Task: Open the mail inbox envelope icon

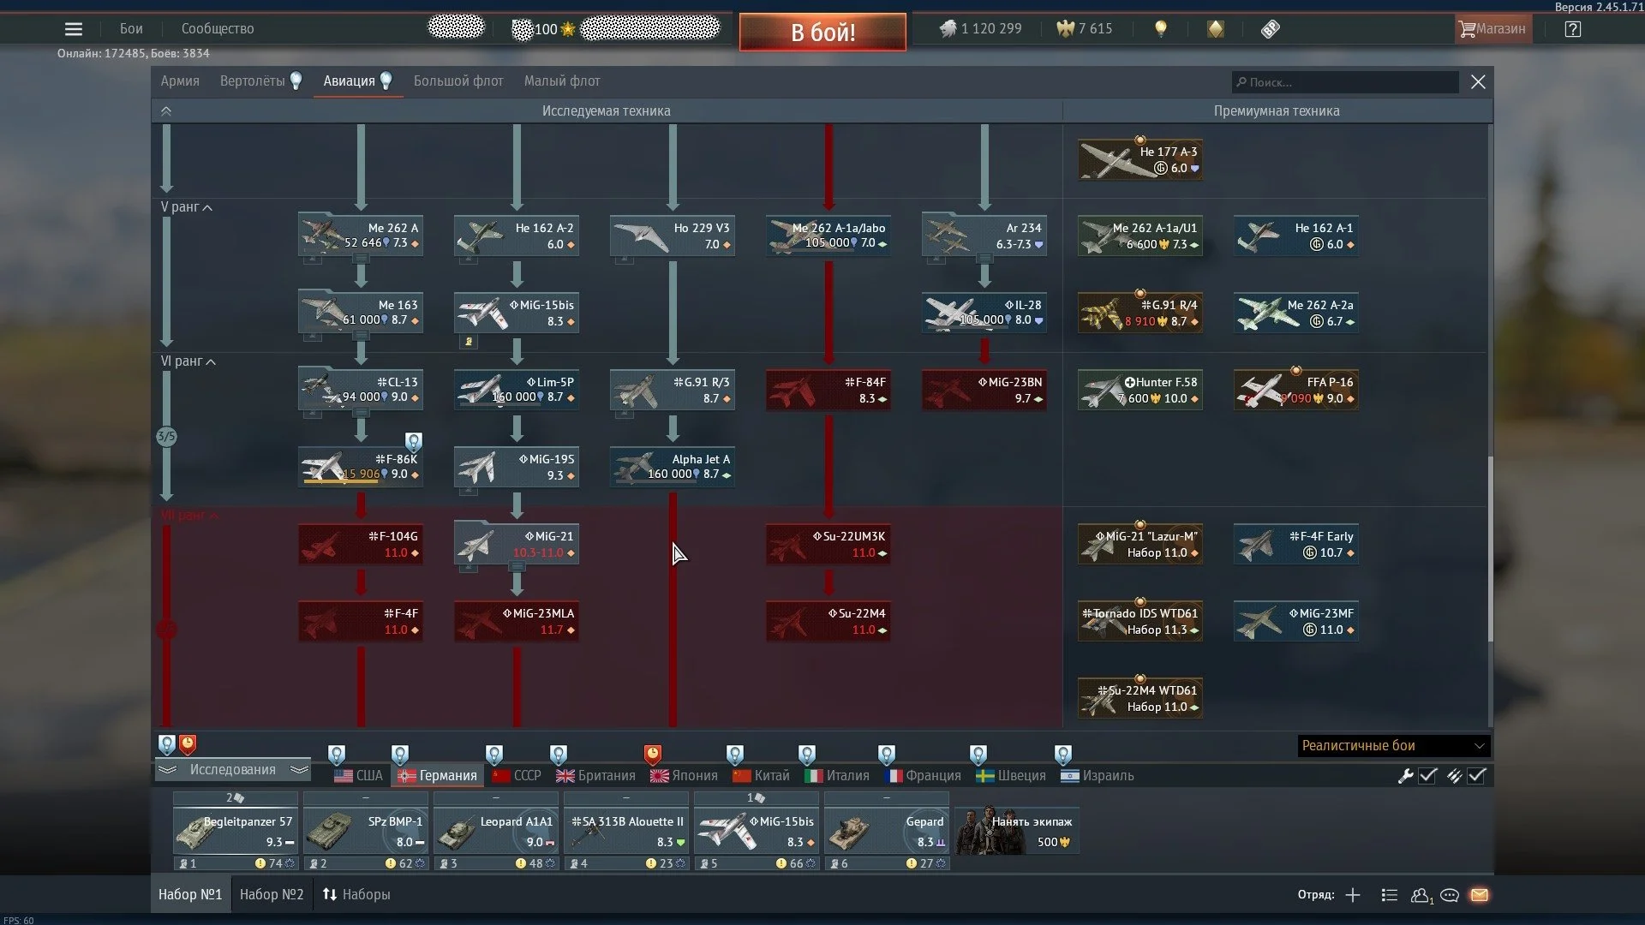Action: click(x=1480, y=895)
